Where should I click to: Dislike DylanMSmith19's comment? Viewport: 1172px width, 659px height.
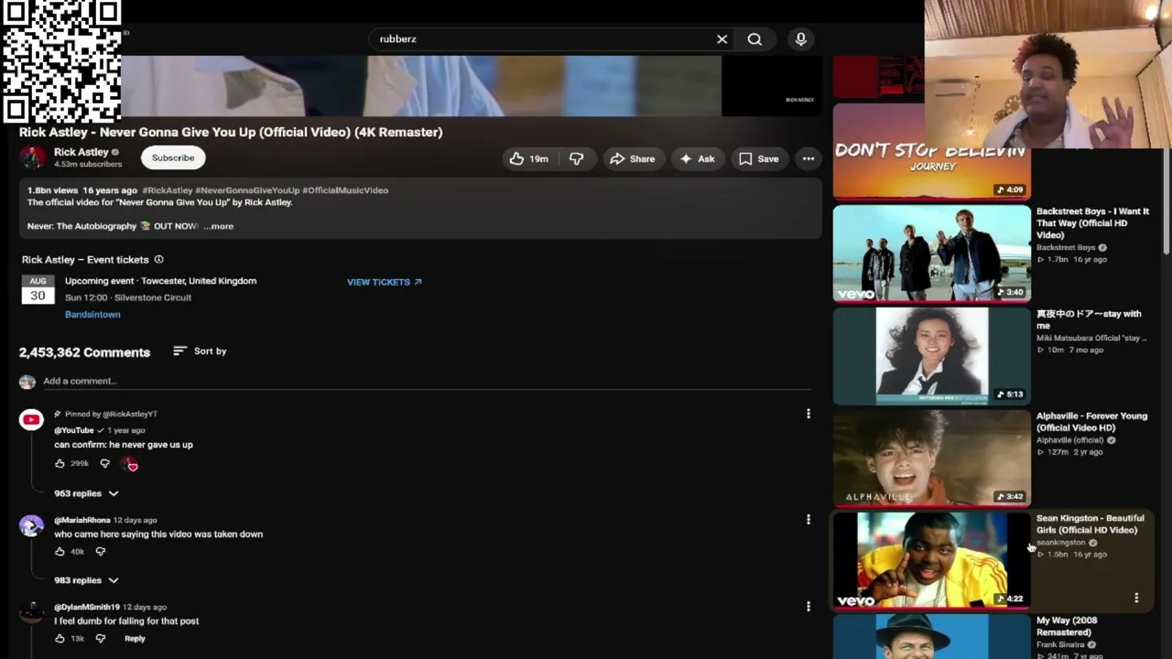(100, 639)
